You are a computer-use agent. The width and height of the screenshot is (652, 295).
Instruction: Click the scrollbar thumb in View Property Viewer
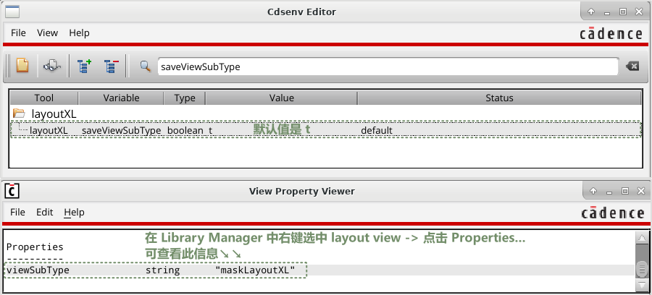[642, 270]
